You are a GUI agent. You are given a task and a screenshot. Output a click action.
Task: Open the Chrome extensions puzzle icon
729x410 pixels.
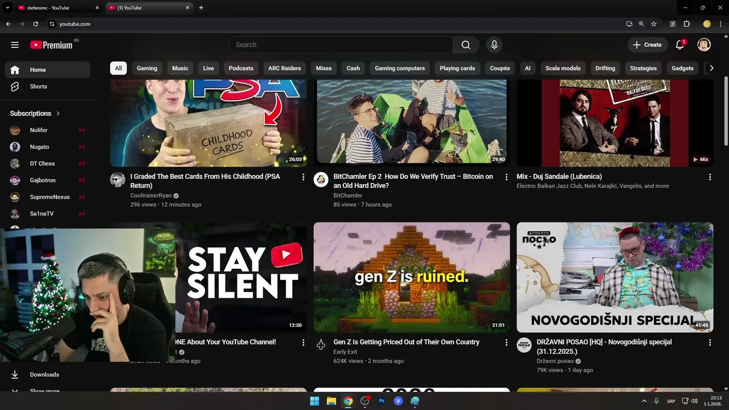687,24
